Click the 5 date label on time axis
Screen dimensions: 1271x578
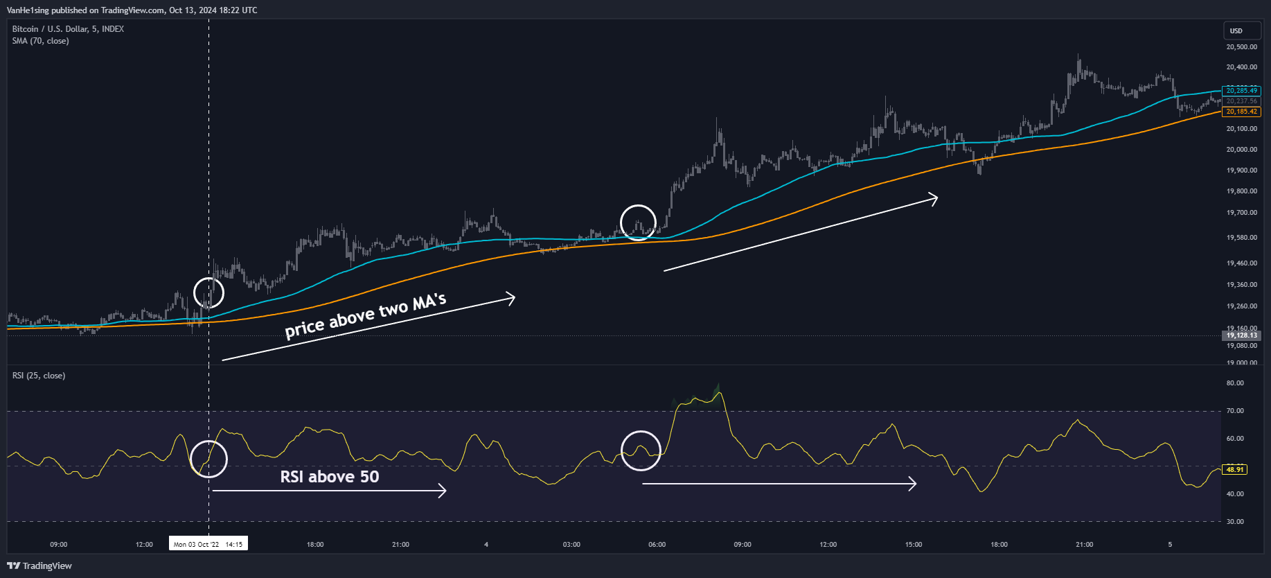coord(1170,545)
